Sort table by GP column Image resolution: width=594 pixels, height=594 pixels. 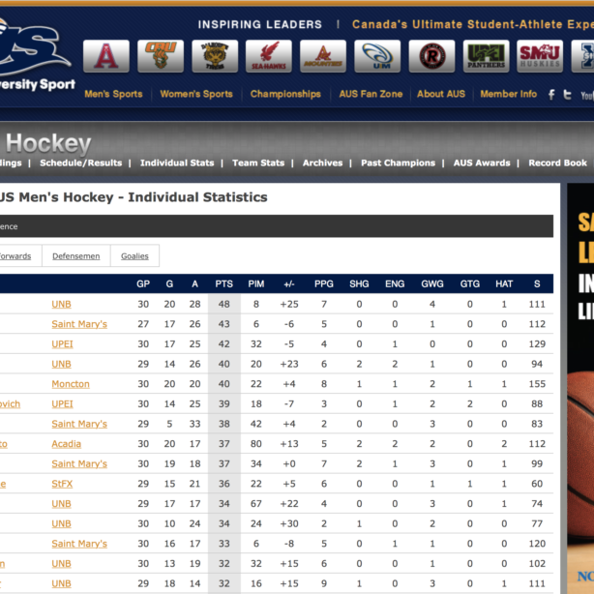pyautogui.click(x=143, y=284)
